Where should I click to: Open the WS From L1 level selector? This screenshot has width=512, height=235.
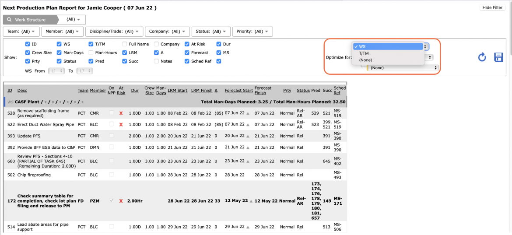(x=57, y=71)
